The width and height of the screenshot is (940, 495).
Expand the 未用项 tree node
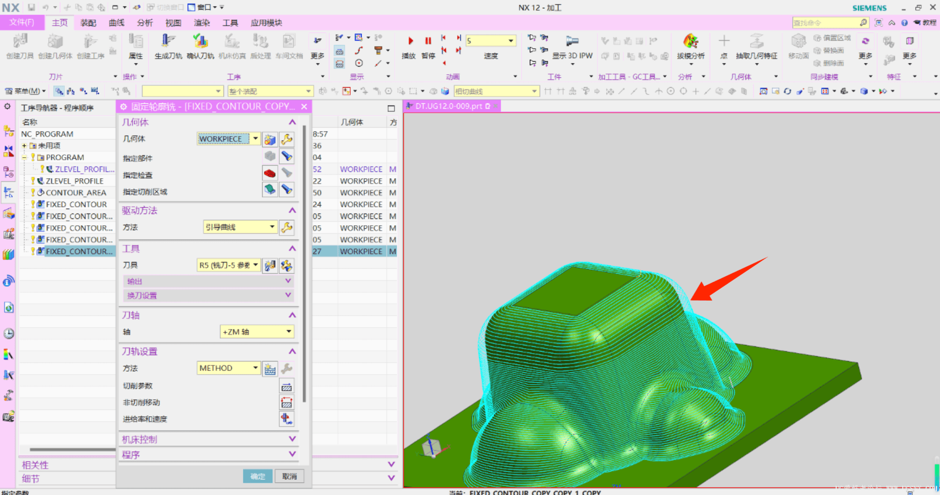point(24,146)
